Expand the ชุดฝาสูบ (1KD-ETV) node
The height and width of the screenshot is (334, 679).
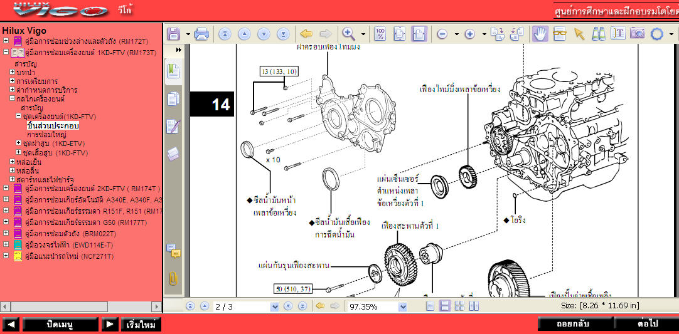point(19,143)
